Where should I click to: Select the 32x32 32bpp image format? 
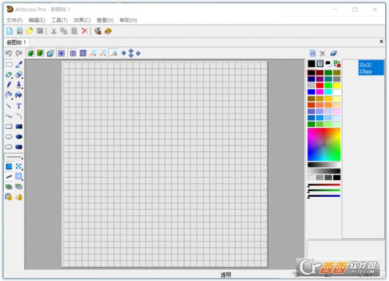pos(370,68)
